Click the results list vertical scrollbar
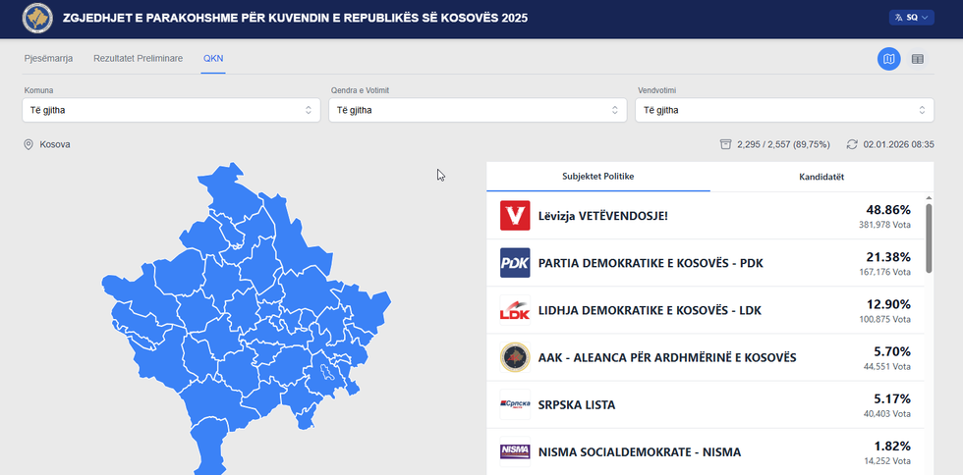 929,236
